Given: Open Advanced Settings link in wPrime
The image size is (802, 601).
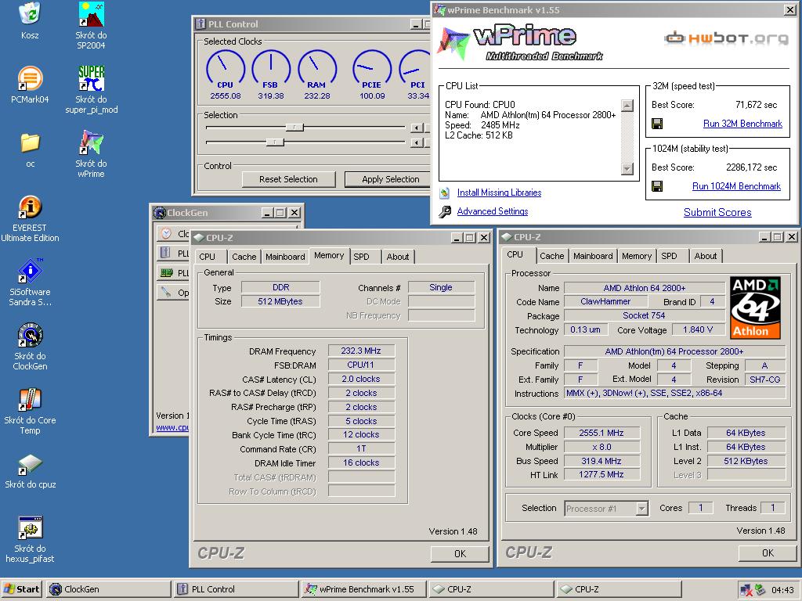Looking at the screenshot, I should tap(493, 211).
